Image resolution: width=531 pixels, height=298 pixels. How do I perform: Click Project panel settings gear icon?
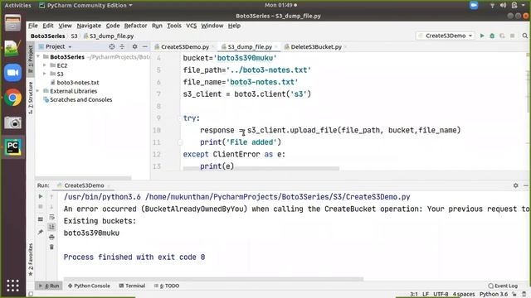point(134,46)
